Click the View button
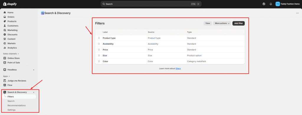 coord(208,23)
